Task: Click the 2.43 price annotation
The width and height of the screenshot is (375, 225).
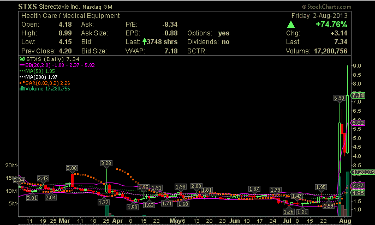Action: 43,179
